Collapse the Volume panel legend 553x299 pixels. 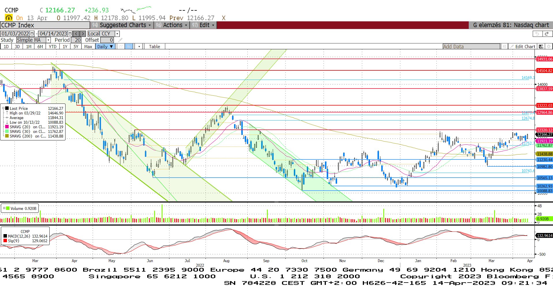[x=4, y=208]
